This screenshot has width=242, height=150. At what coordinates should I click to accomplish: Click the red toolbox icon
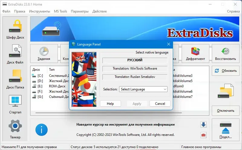204,135
